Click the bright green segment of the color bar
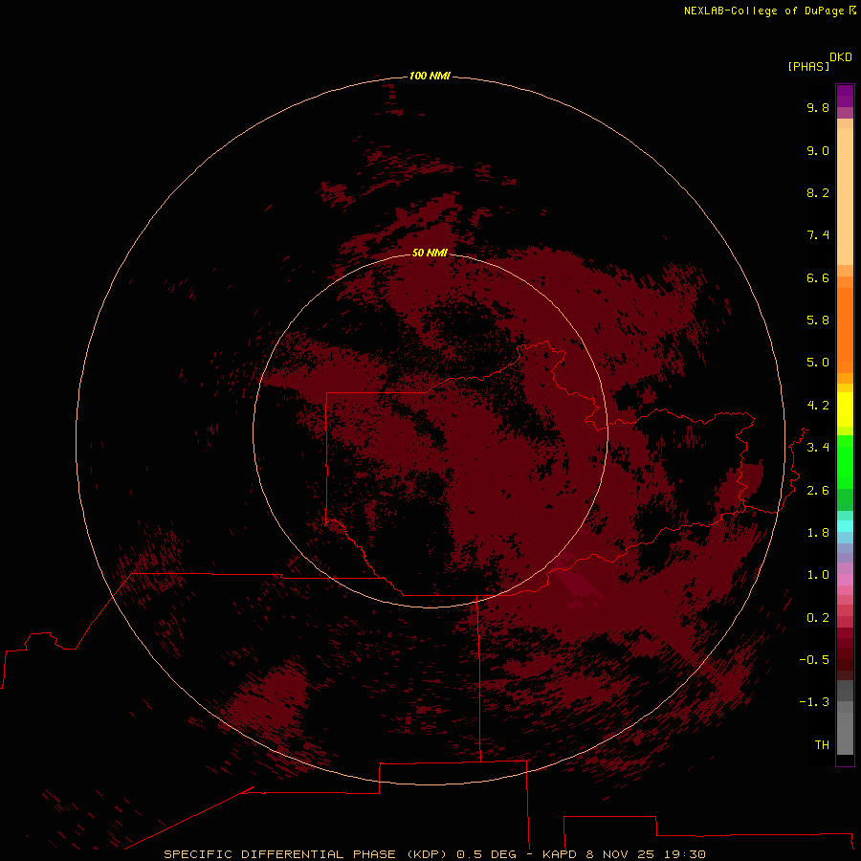The width and height of the screenshot is (861, 861). point(845,461)
